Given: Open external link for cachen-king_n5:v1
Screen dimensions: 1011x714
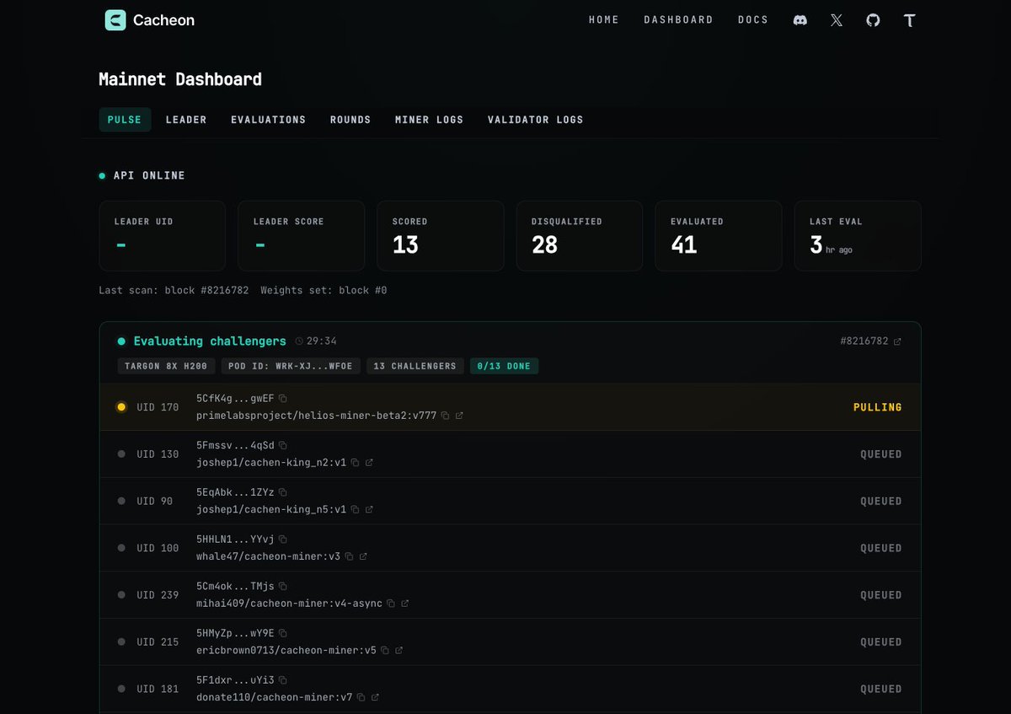Looking at the screenshot, I should coord(369,510).
